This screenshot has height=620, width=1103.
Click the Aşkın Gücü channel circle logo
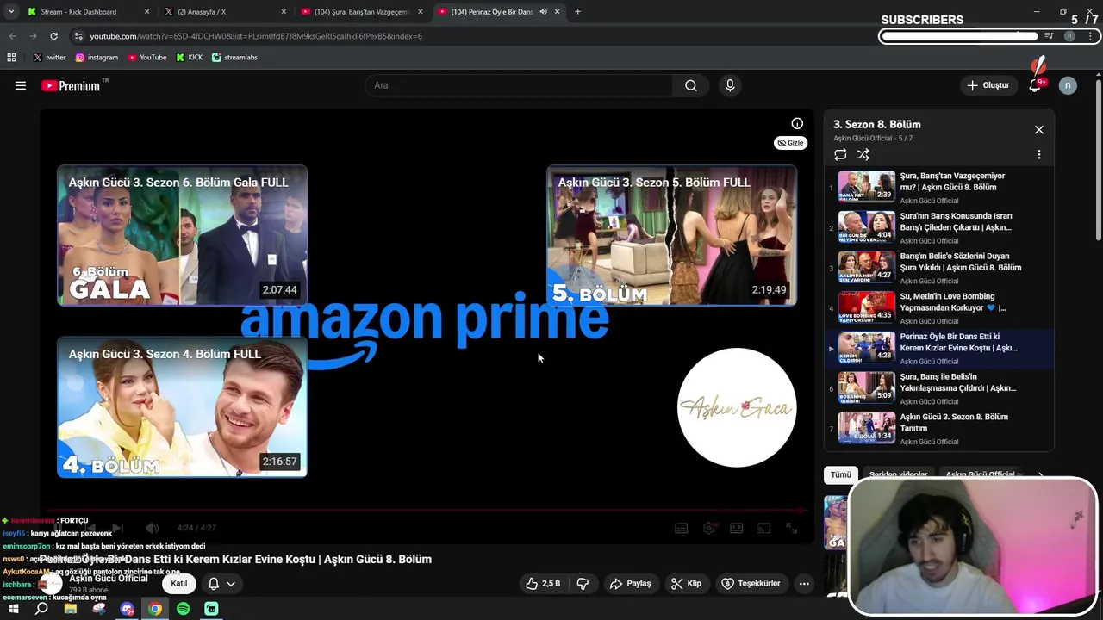737,407
